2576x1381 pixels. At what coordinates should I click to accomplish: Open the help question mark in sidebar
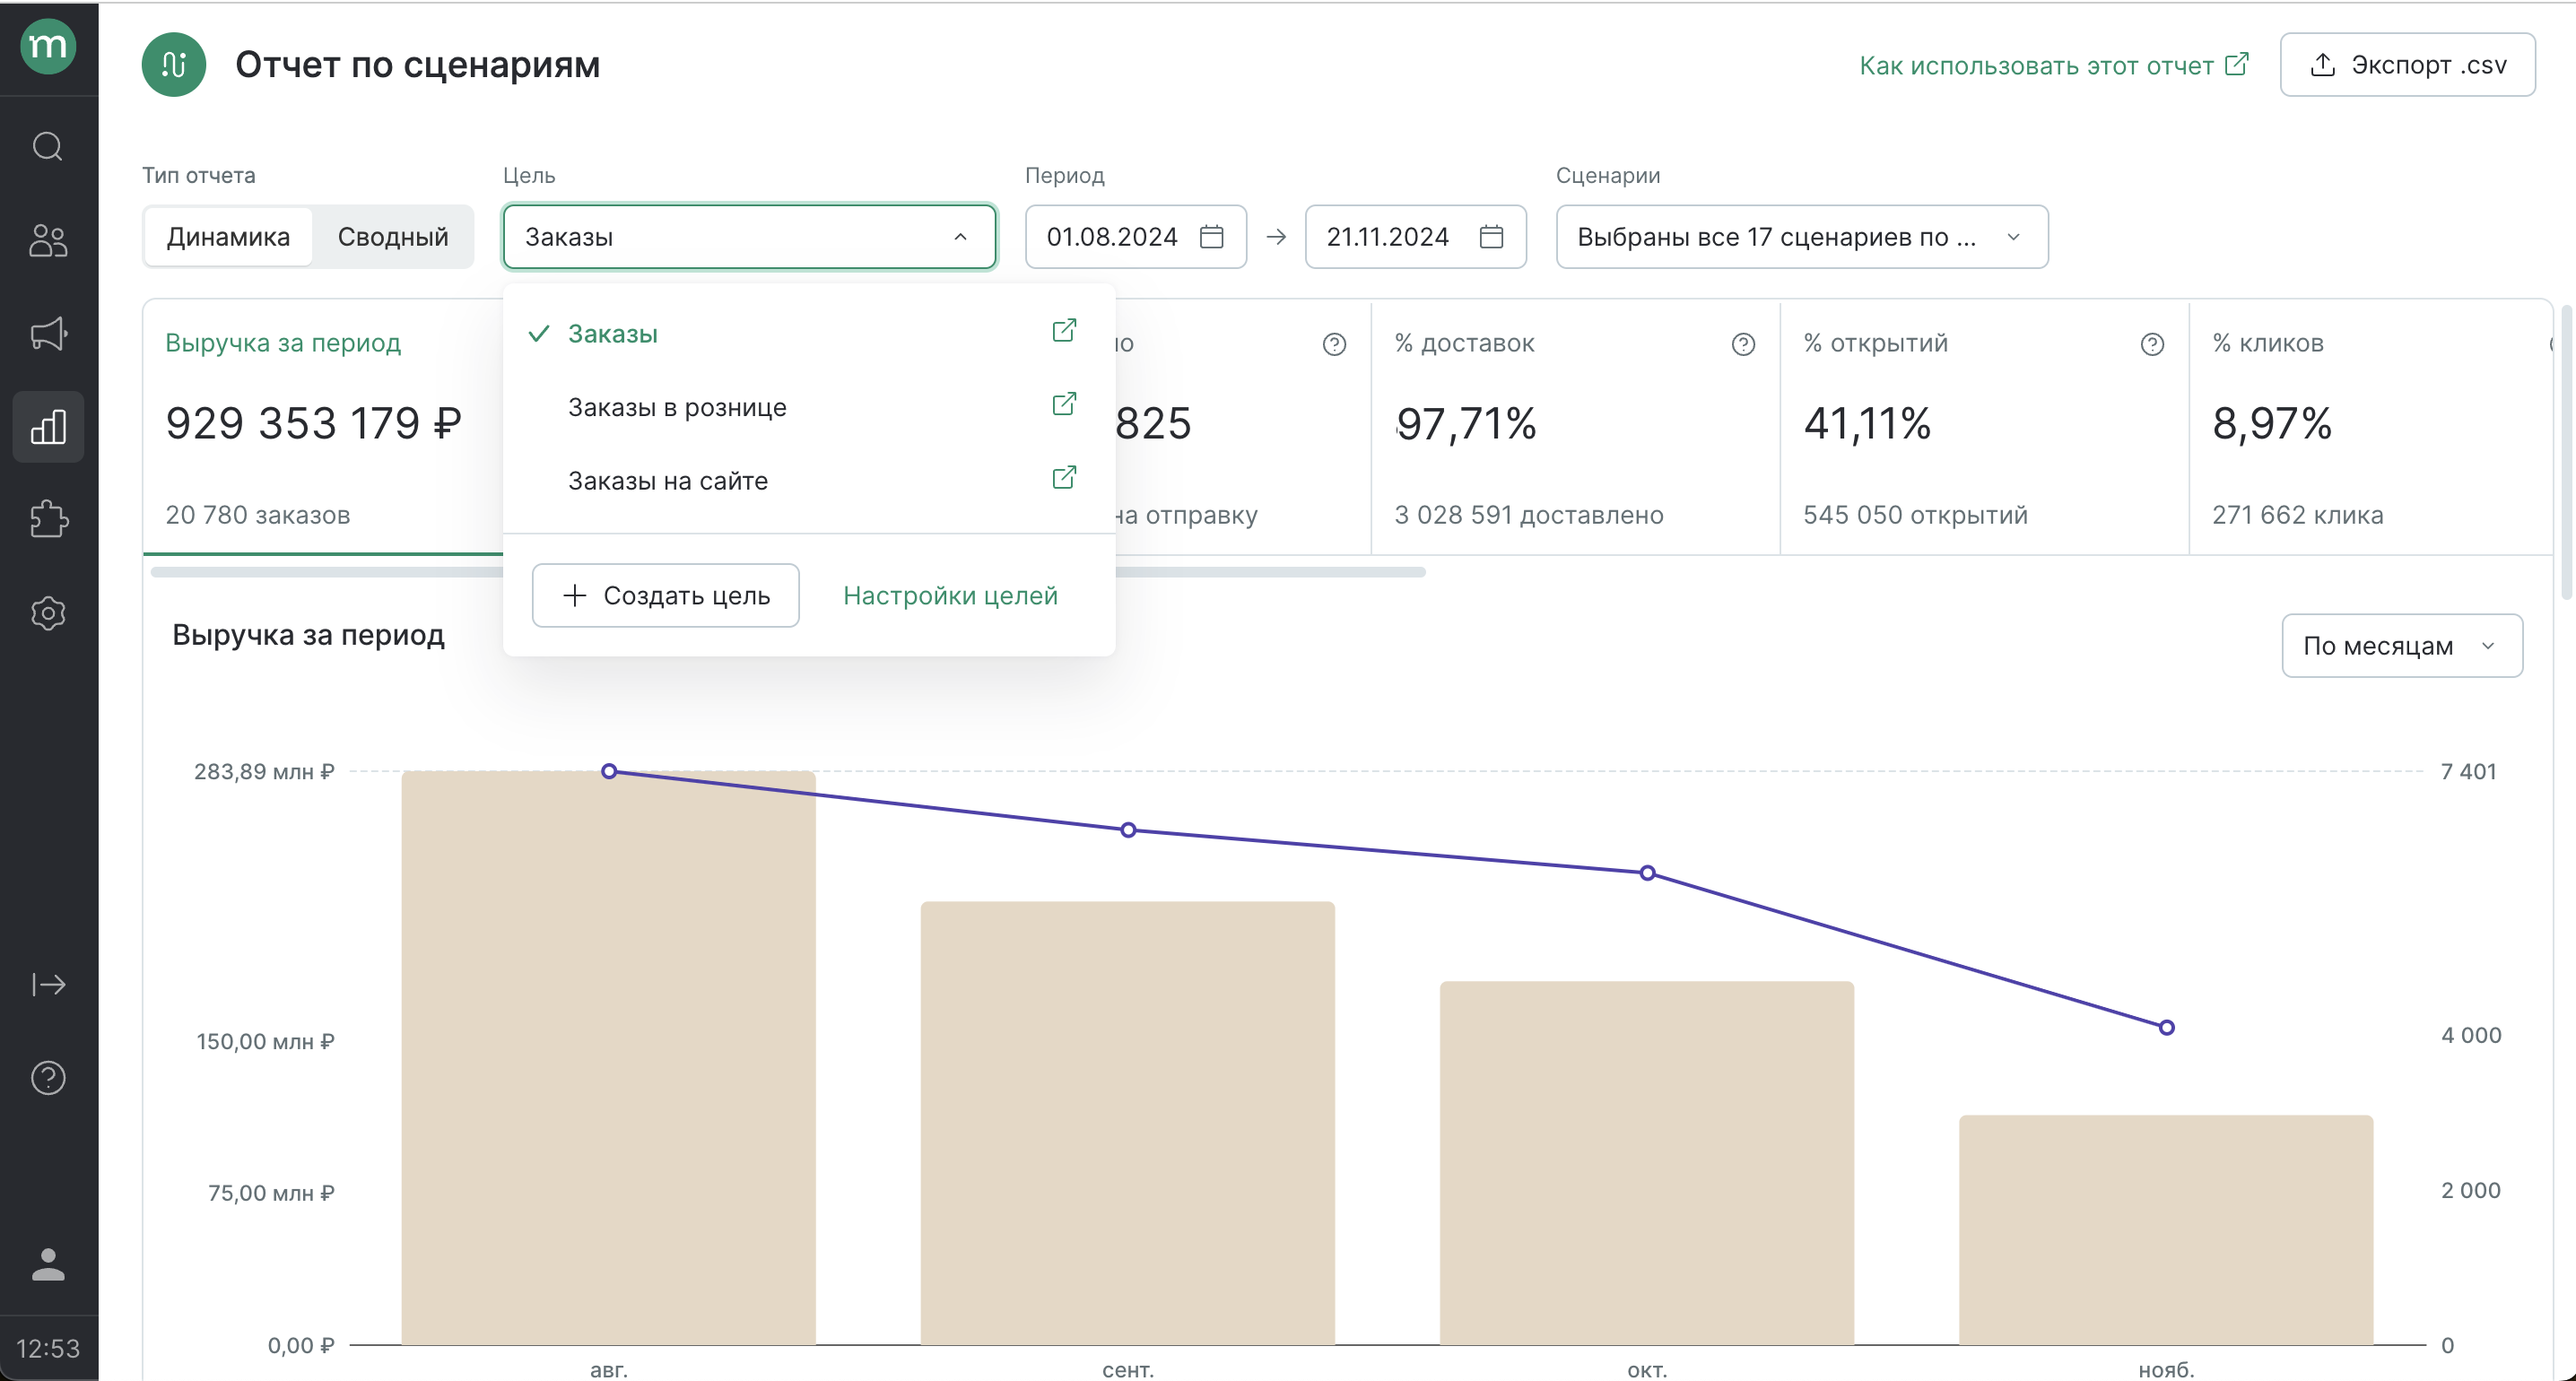click(48, 1078)
